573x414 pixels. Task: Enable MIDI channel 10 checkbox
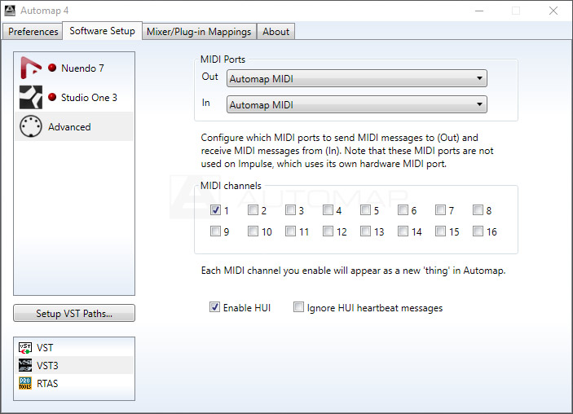coord(253,231)
